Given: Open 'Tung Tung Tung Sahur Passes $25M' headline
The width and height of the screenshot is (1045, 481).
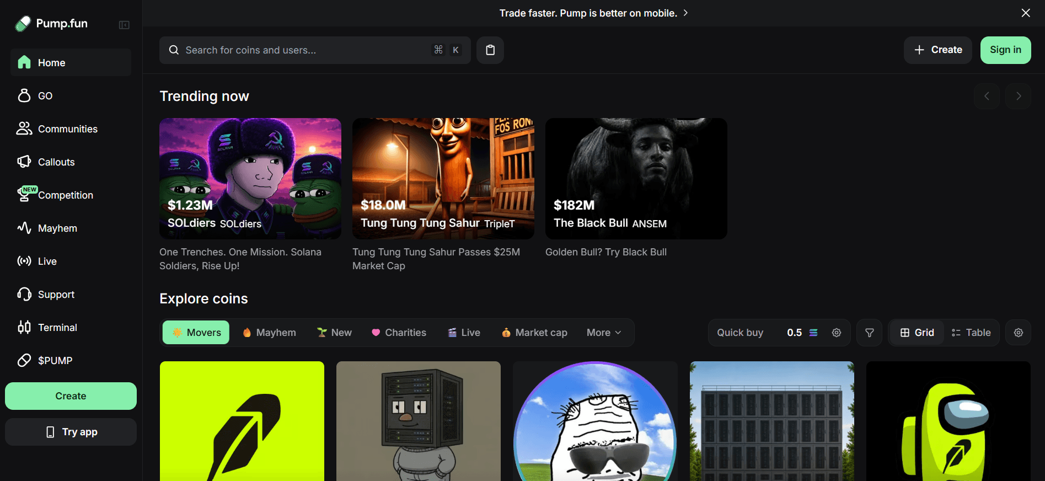Looking at the screenshot, I should [x=436, y=259].
